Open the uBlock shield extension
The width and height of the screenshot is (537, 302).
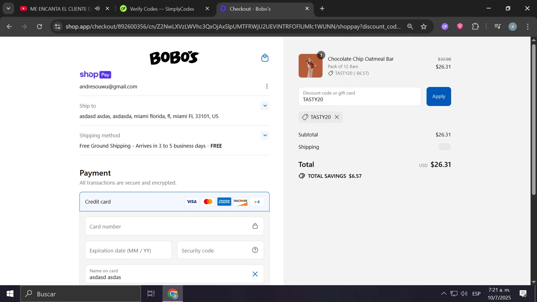pyautogui.click(x=460, y=26)
